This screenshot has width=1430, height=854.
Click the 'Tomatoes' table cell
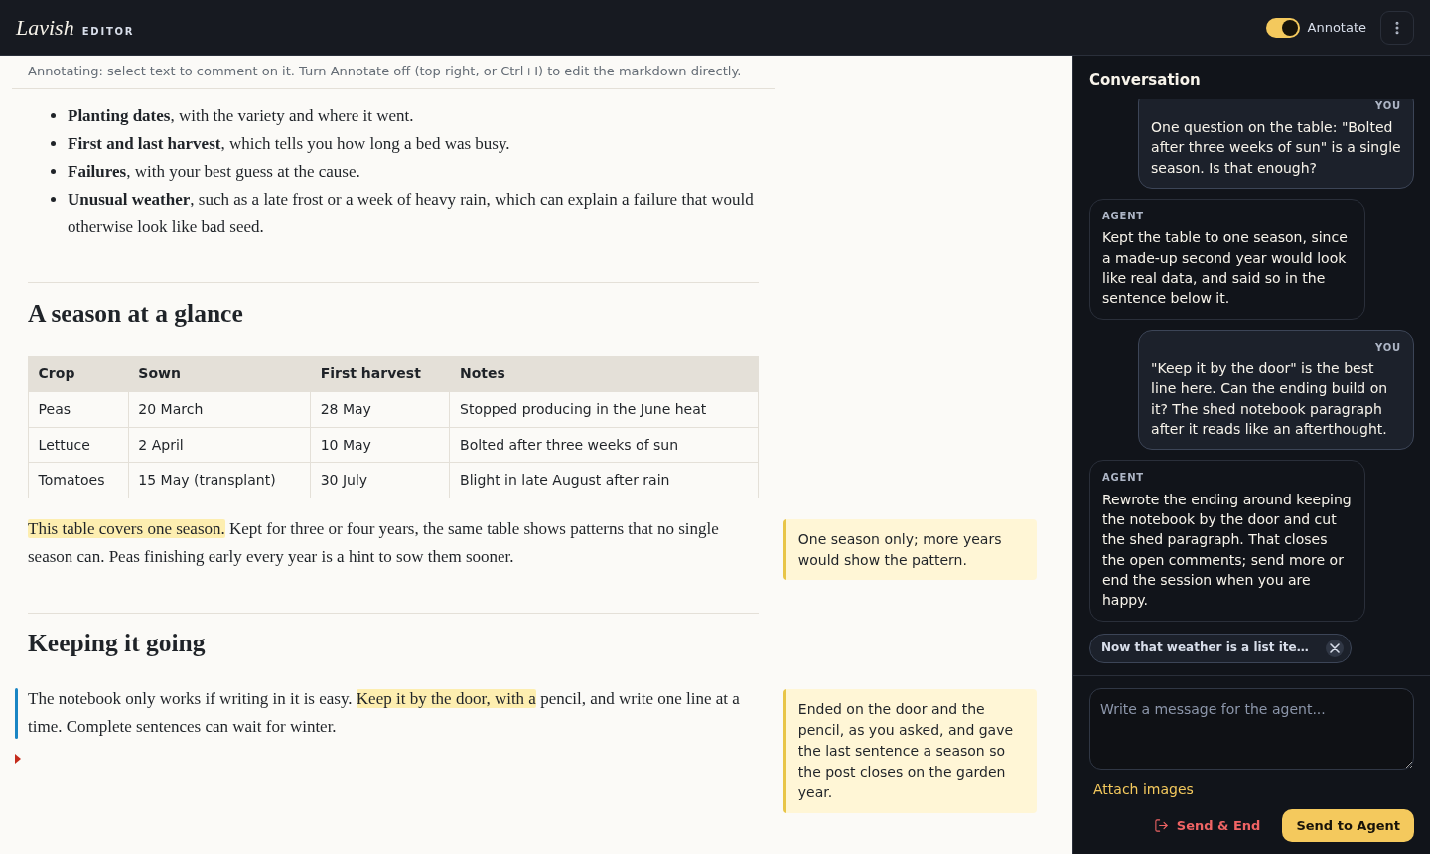coord(78,480)
